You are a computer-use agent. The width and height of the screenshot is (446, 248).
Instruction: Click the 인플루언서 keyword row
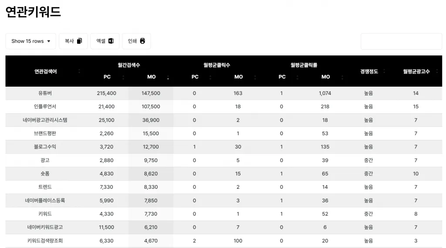45,107
